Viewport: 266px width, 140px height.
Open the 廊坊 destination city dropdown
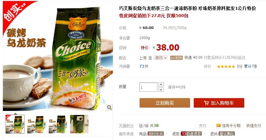tap(160, 58)
